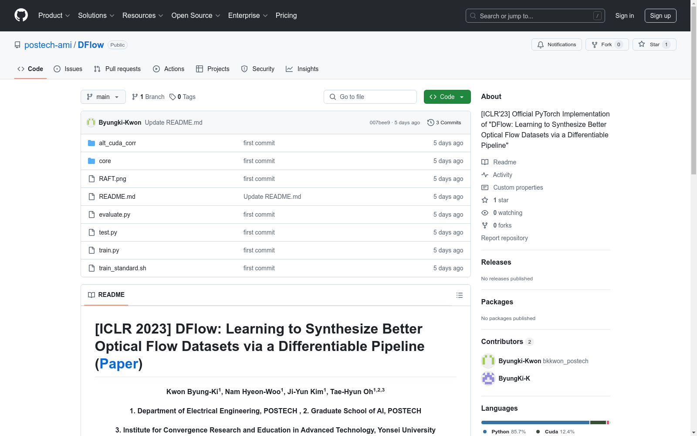This screenshot has height=436, width=697.
Task: Click the core folder icon
Action: pyautogui.click(x=91, y=161)
